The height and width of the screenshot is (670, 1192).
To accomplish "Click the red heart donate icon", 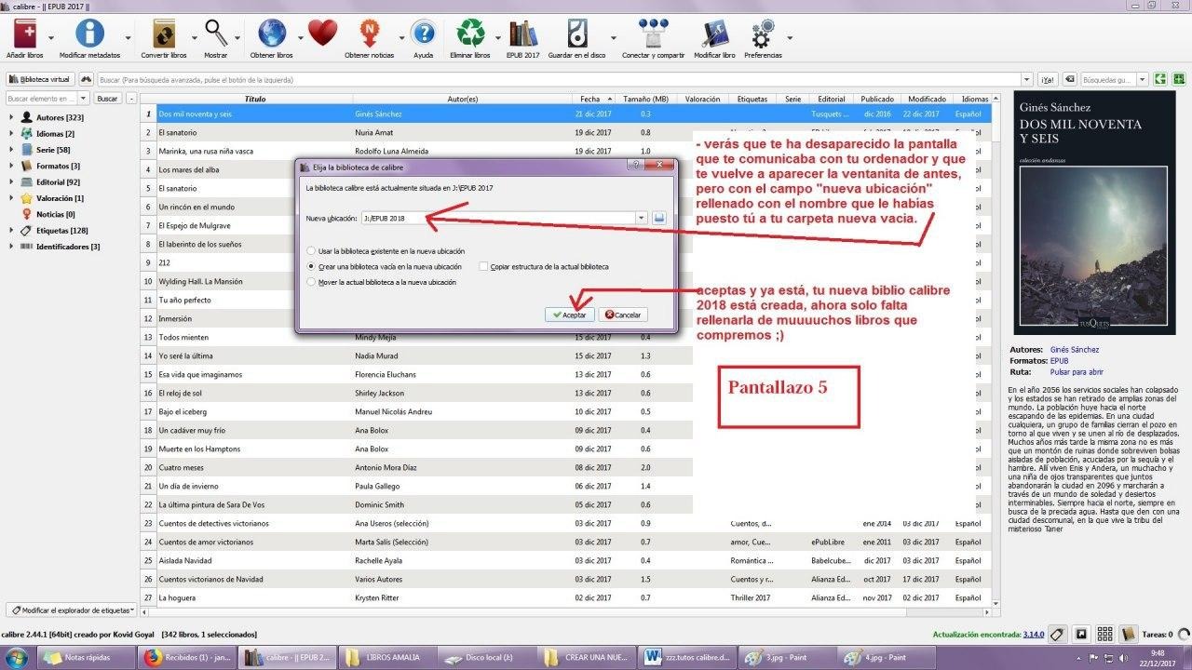I will 322,34.
